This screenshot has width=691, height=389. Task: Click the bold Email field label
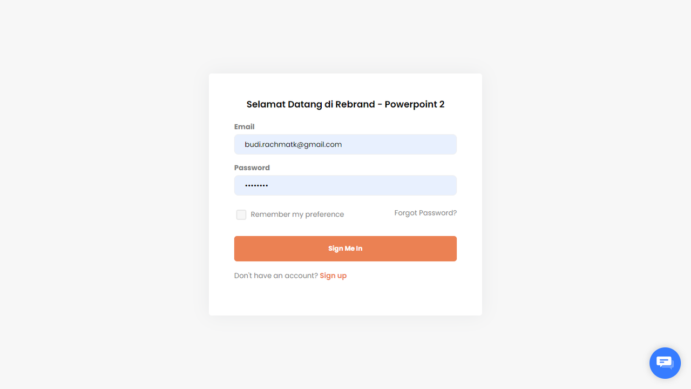pyautogui.click(x=244, y=126)
